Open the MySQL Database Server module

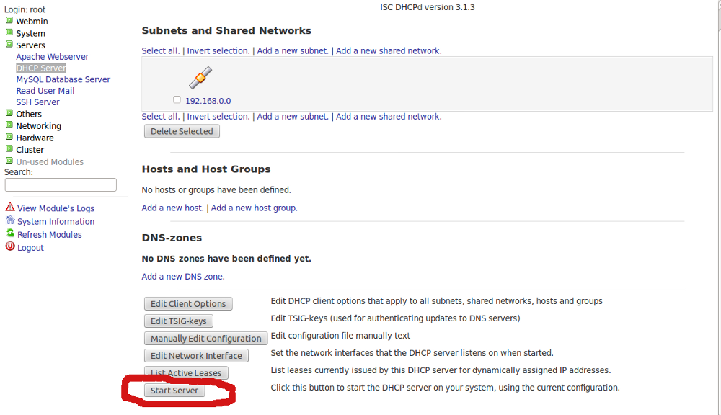click(63, 80)
